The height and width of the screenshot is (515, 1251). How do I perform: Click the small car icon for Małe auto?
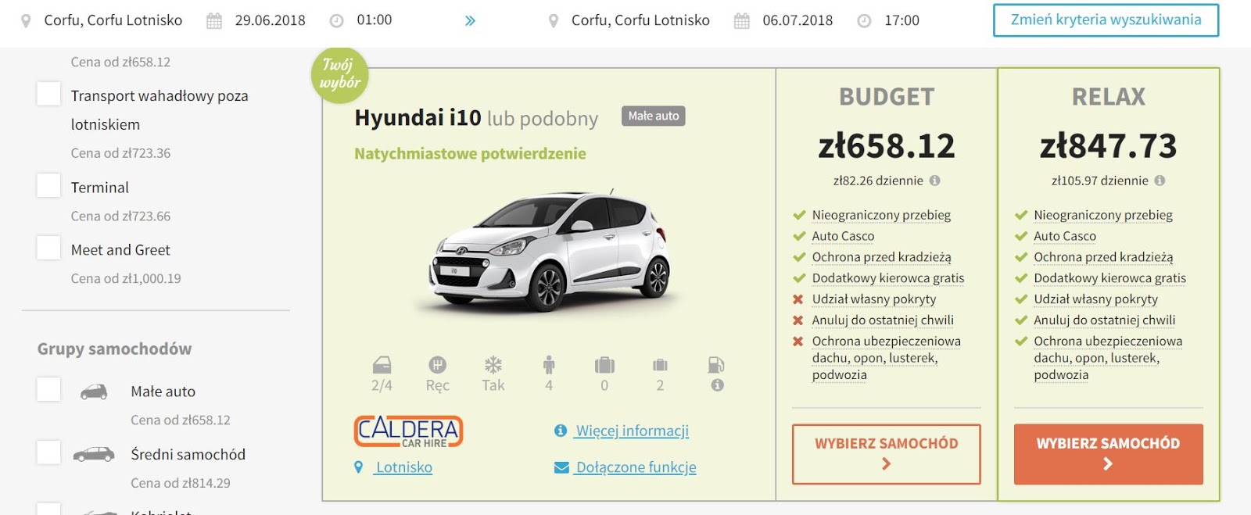click(x=94, y=392)
